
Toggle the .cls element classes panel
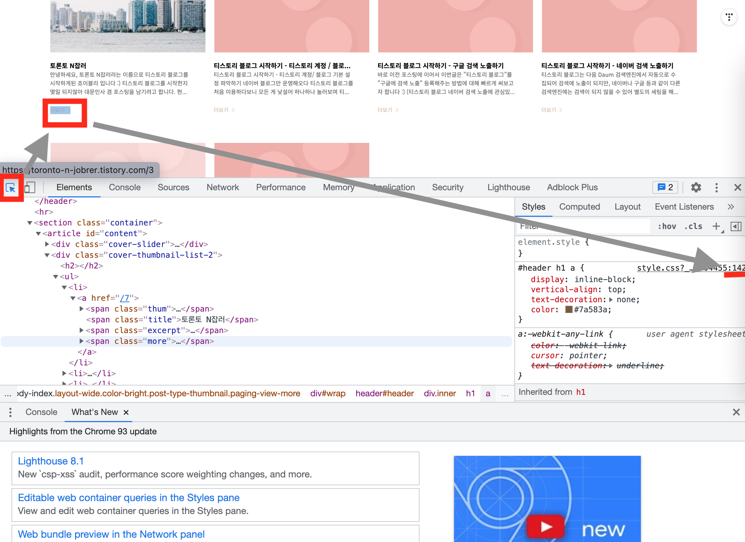693,226
